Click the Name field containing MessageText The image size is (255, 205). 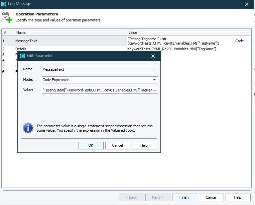[100, 69]
